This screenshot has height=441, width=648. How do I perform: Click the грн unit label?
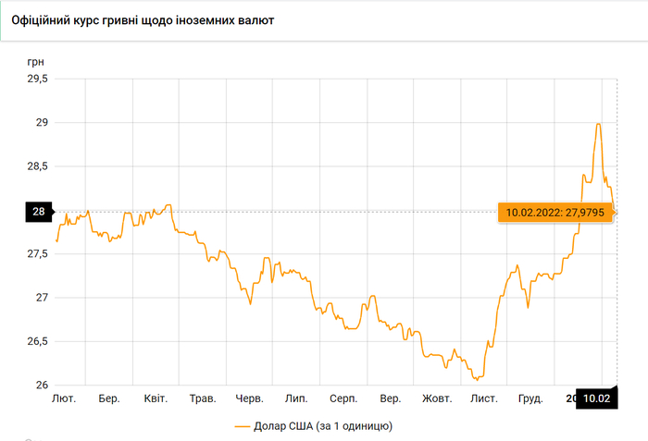[34, 61]
